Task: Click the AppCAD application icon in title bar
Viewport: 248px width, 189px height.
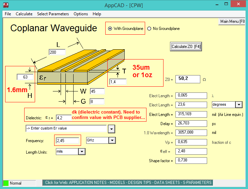Action: tap(6, 5)
